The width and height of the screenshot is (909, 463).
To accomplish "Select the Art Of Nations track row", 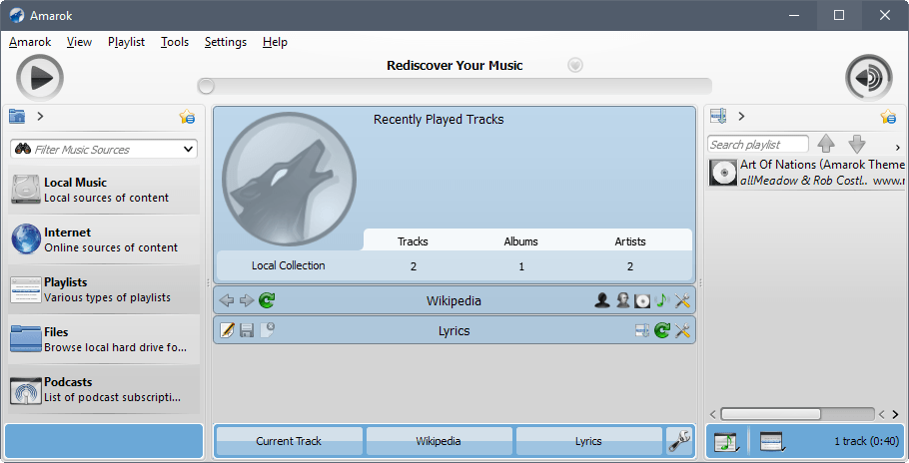I will [806, 173].
